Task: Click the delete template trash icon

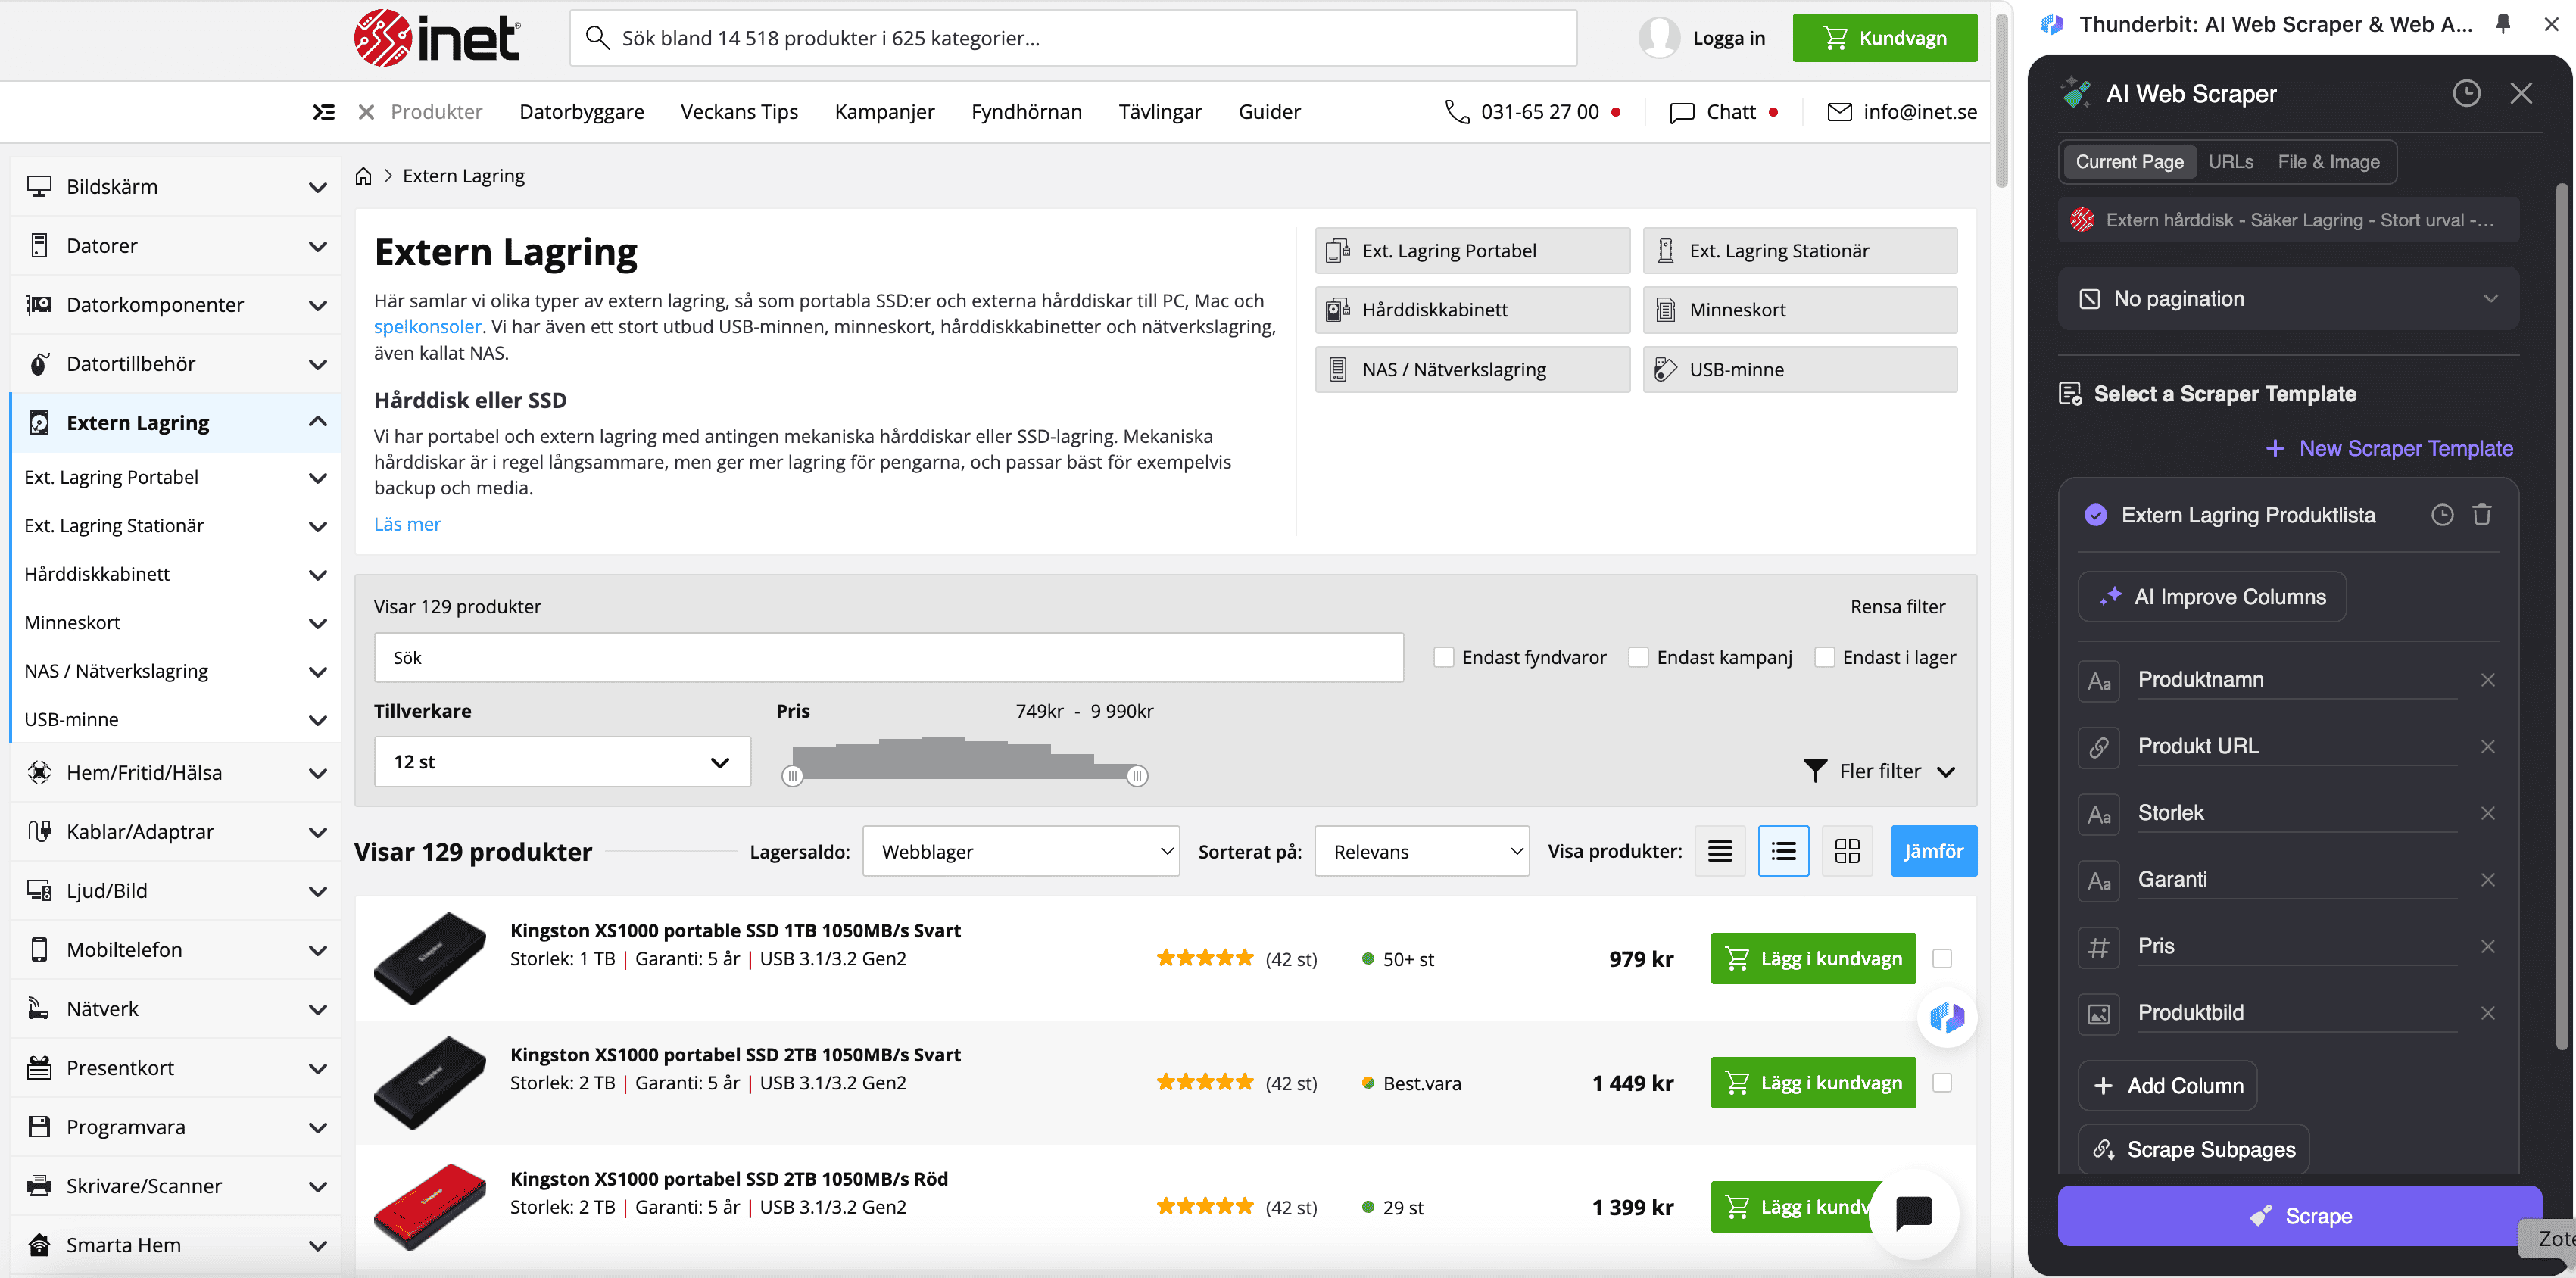Action: (2481, 515)
